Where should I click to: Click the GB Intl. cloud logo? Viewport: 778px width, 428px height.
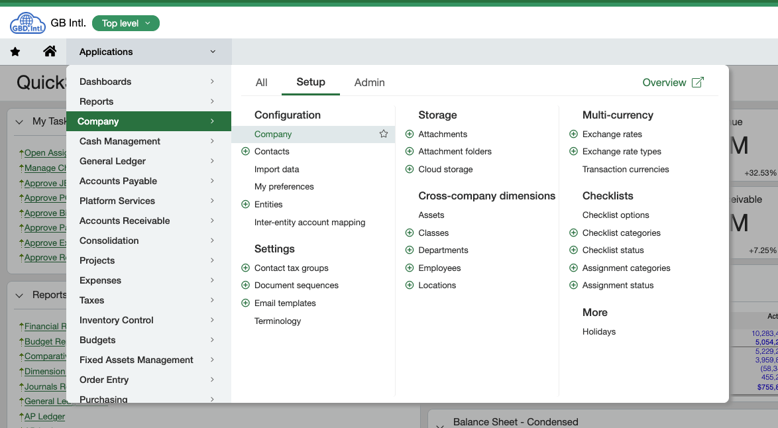[x=28, y=23]
